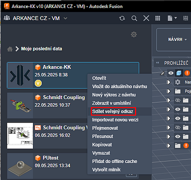The image size is (191, 180).
Task: Open the data panel search icon
Action: 134,18
